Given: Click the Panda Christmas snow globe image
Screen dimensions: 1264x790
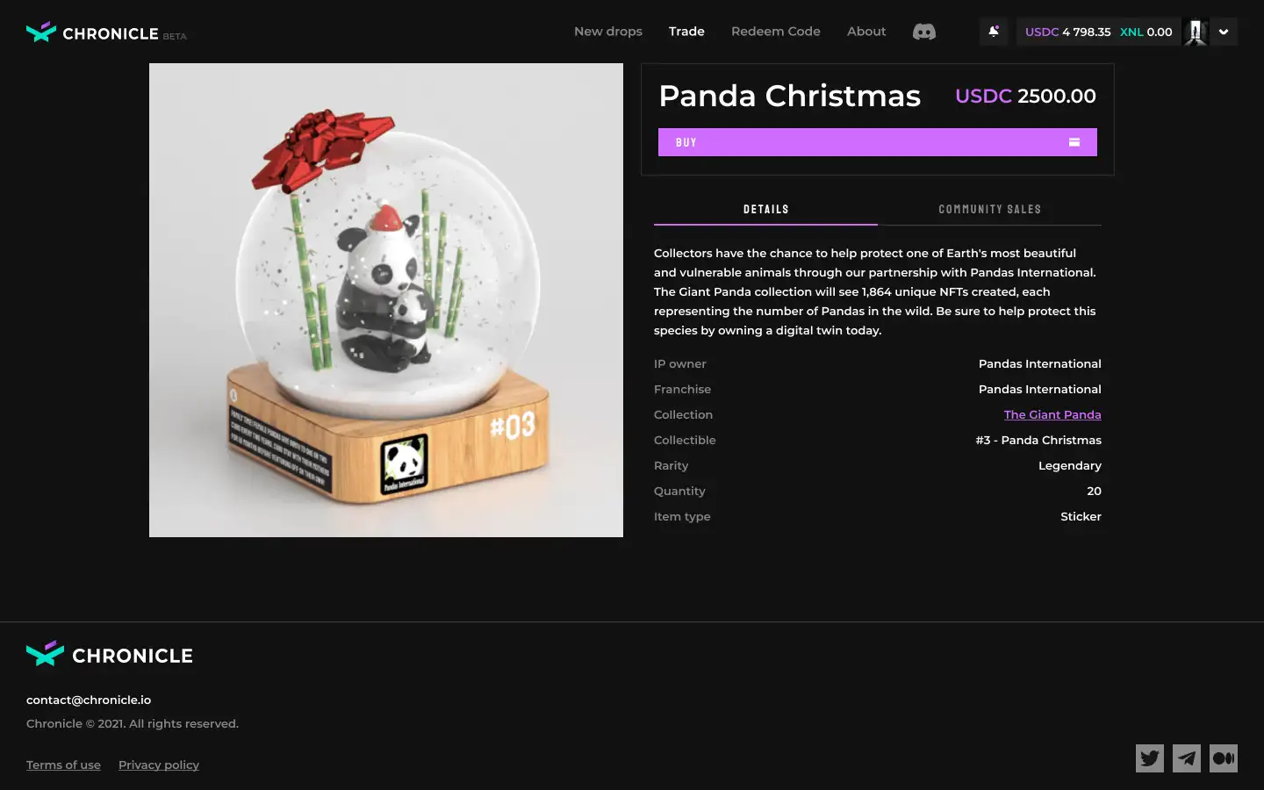Looking at the screenshot, I should pos(386,300).
